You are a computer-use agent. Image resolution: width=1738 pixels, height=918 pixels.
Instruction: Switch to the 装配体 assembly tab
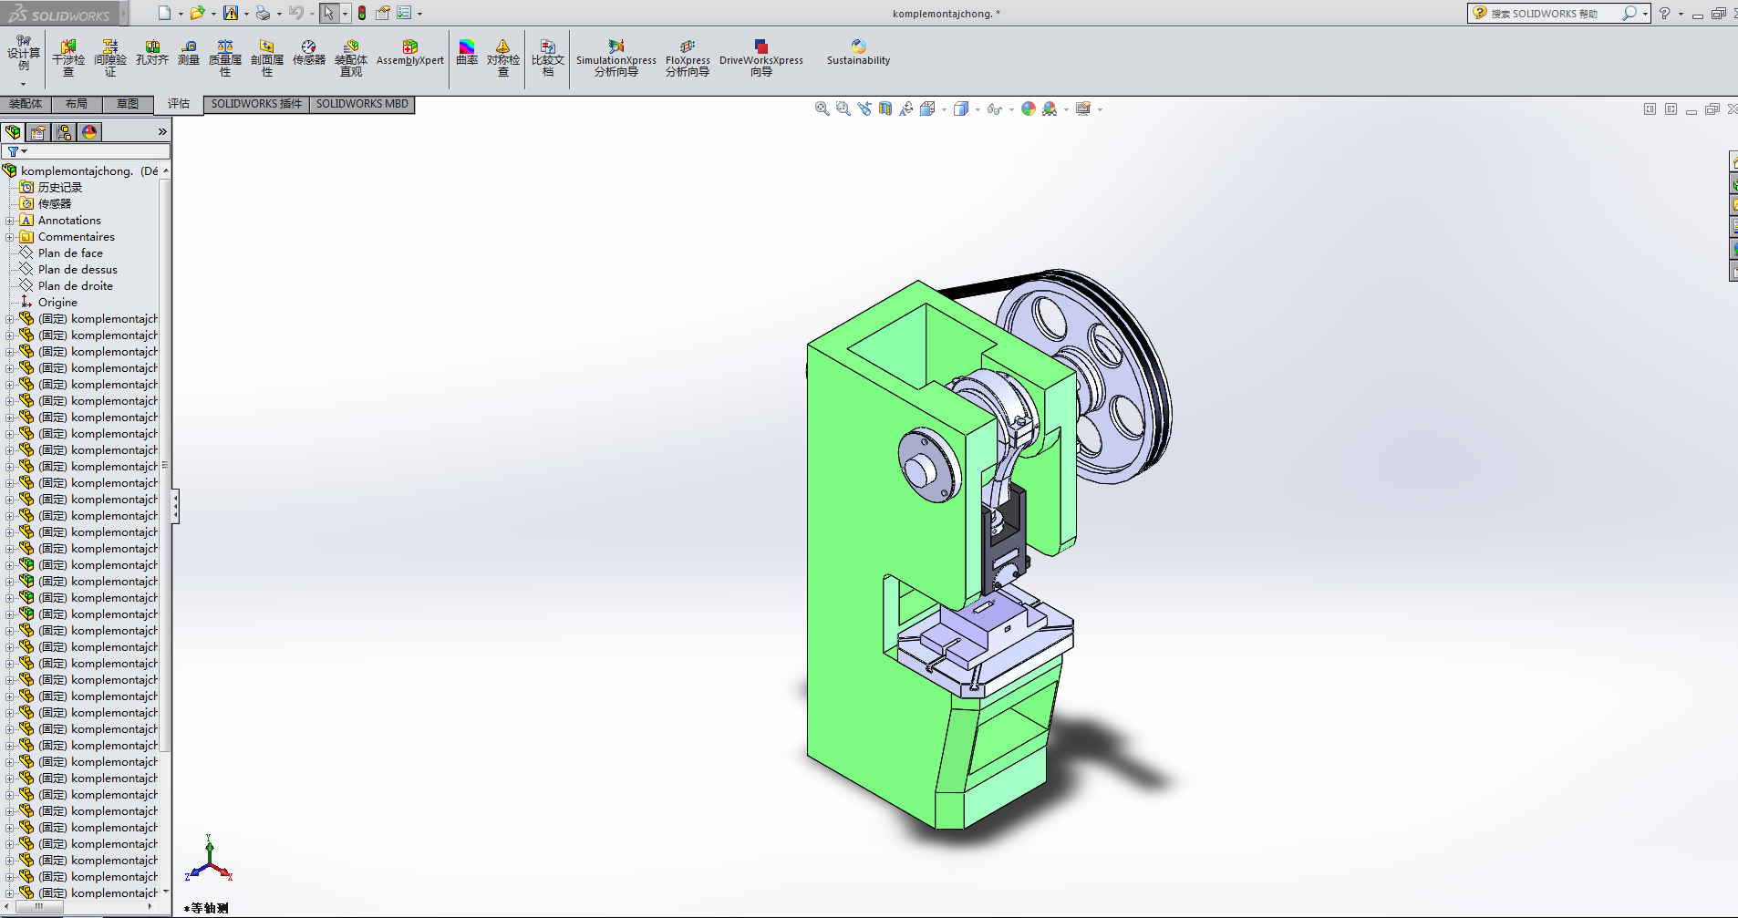26,104
